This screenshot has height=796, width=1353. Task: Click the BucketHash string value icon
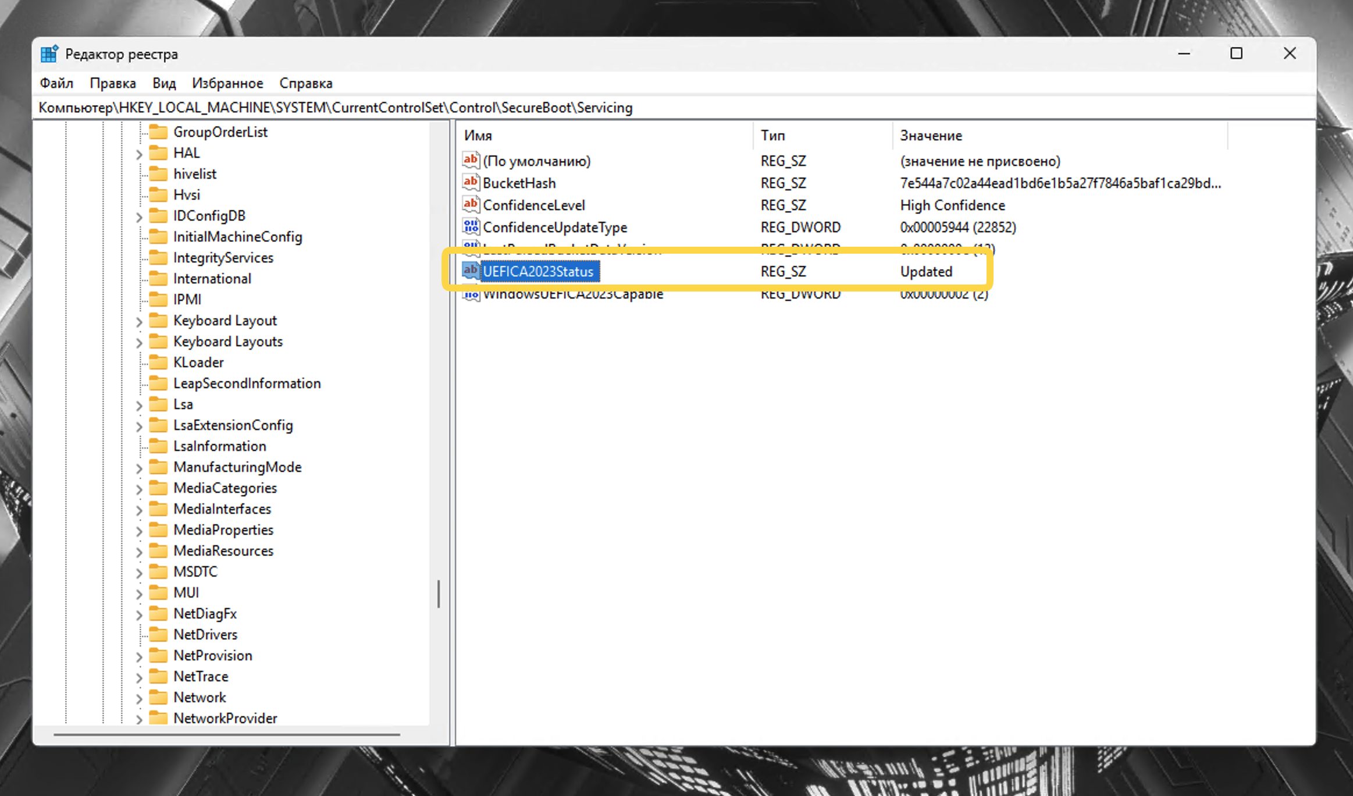471,183
